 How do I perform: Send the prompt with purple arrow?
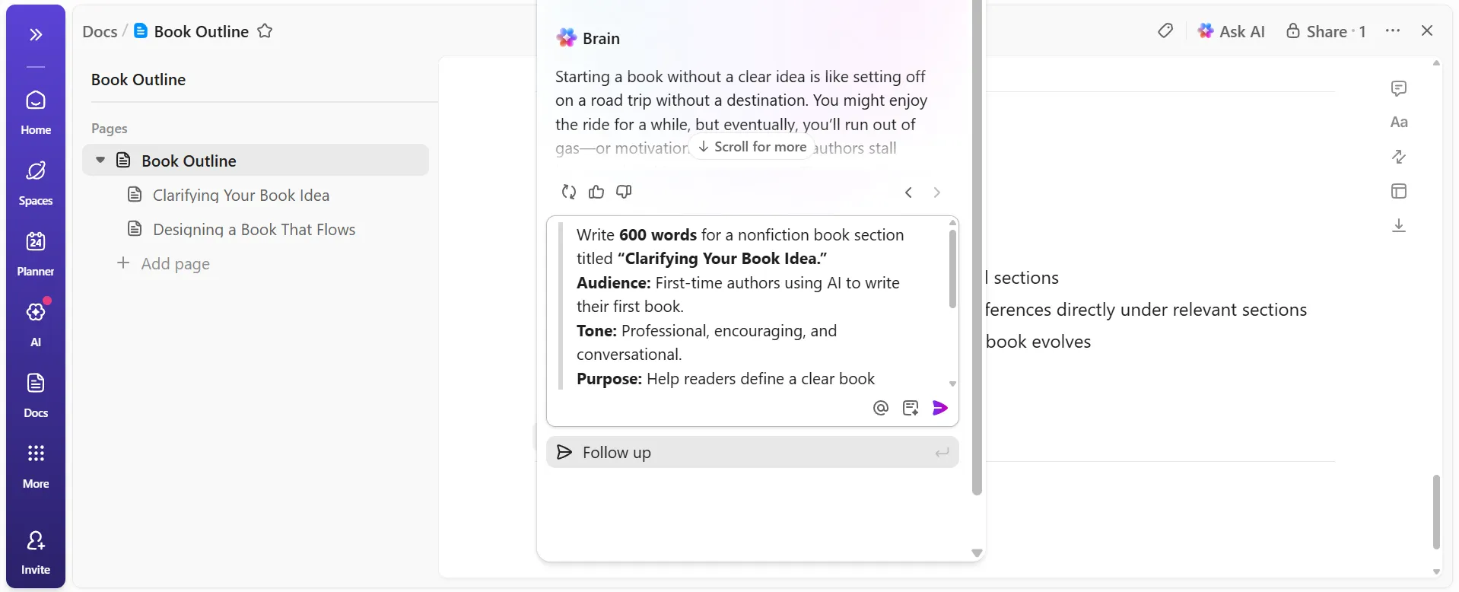(x=940, y=408)
